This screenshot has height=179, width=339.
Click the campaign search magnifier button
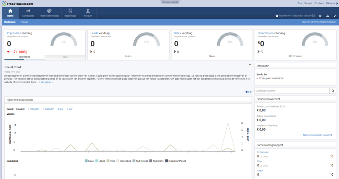coord(333,90)
